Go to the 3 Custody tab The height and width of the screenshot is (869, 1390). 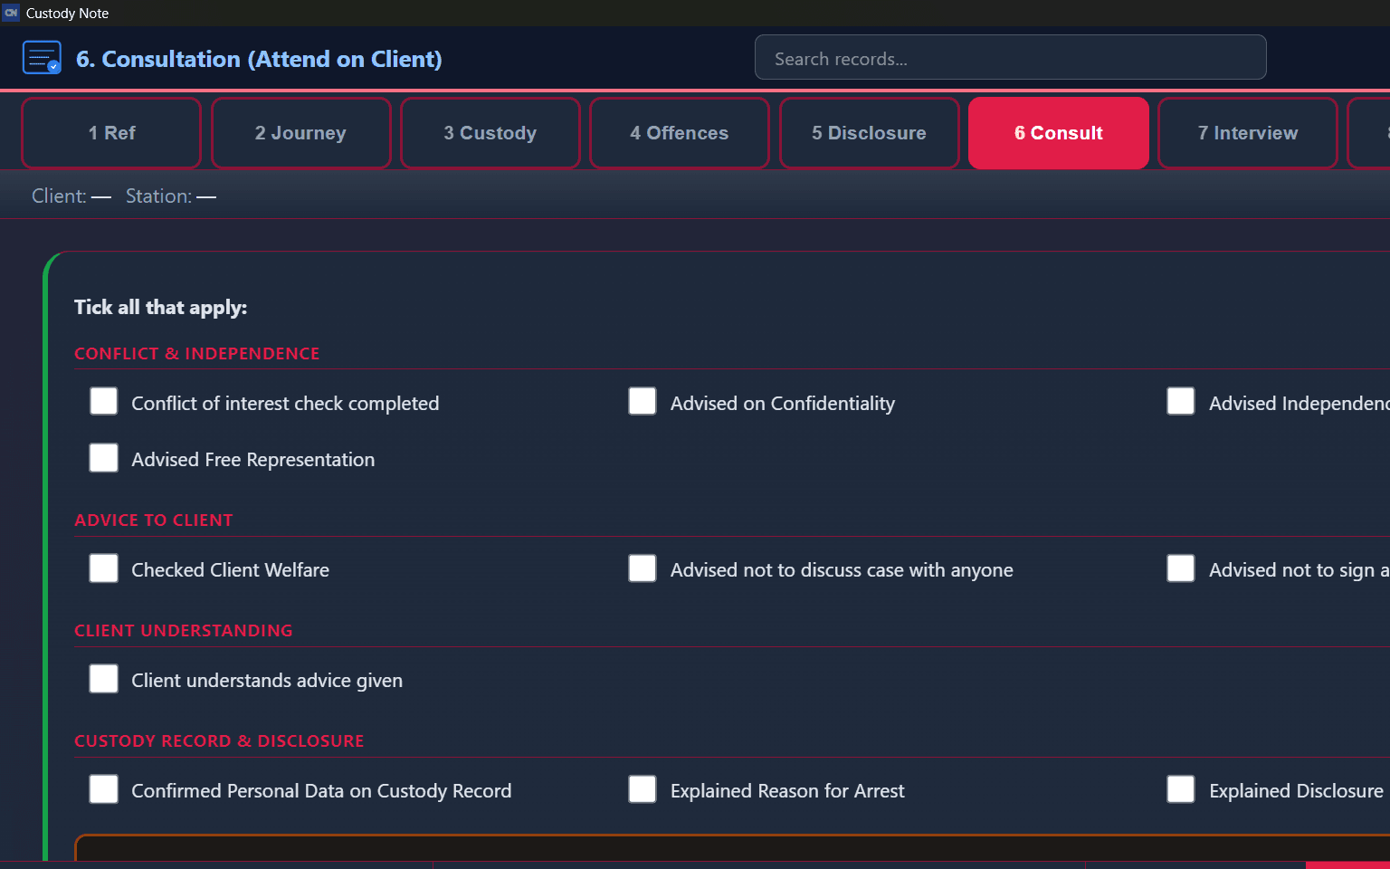coord(490,133)
